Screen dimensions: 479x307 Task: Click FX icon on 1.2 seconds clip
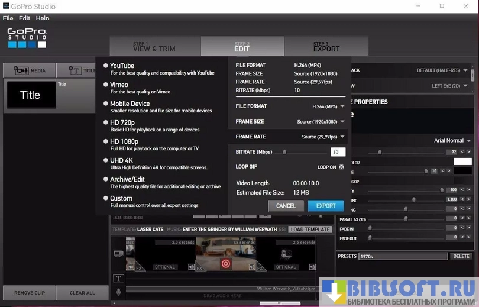199,268
